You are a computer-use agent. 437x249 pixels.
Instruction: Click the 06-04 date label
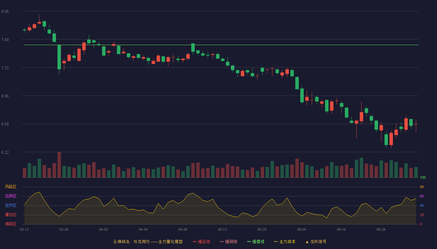point(302,229)
